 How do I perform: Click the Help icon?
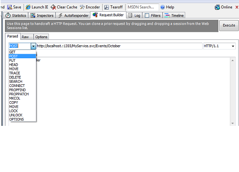[162, 7]
